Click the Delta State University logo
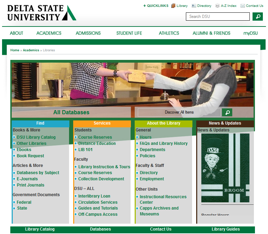The width and height of the screenshot is (268, 234). tap(42, 13)
